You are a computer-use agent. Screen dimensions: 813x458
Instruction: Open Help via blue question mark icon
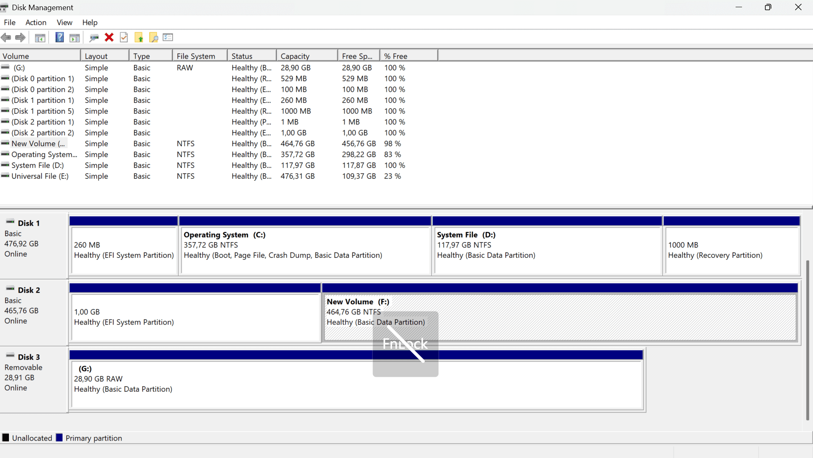click(x=60, y=37)
